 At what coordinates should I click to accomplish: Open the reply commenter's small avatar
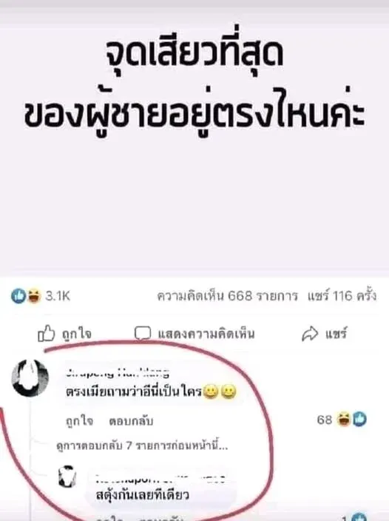pyautogui.click(x=67, y=477)
